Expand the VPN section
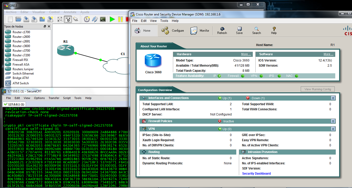The image size is (352, 188). pos(333,129)
